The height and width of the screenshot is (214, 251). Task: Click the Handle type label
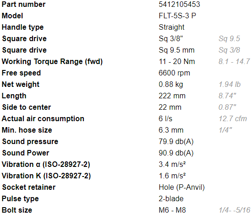(x=22, y=27)
